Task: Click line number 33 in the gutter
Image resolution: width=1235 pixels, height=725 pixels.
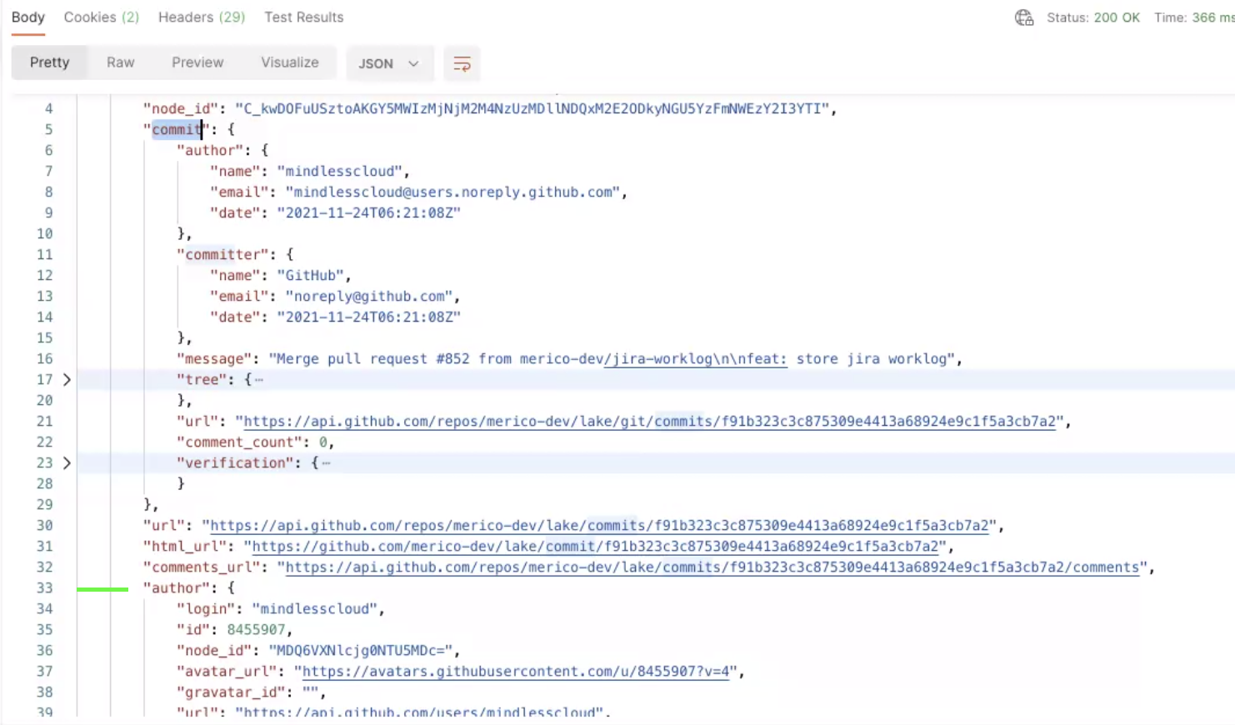Action: 44,588
